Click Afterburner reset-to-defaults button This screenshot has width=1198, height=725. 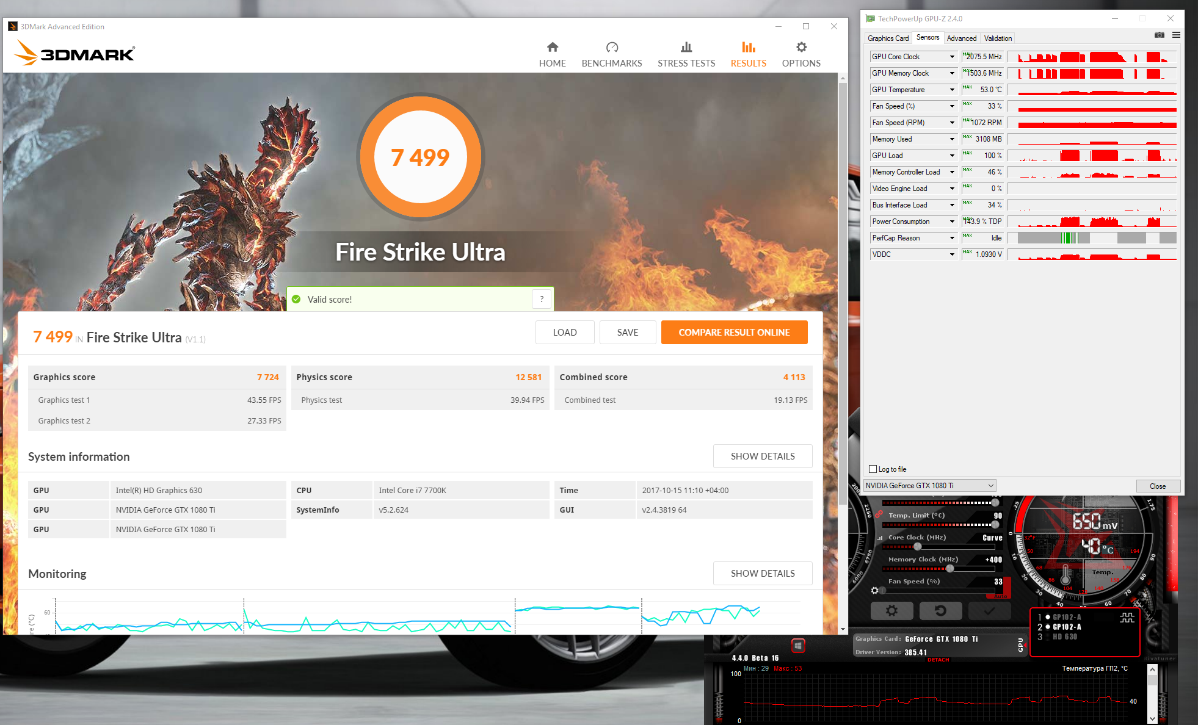coord(940,610)
